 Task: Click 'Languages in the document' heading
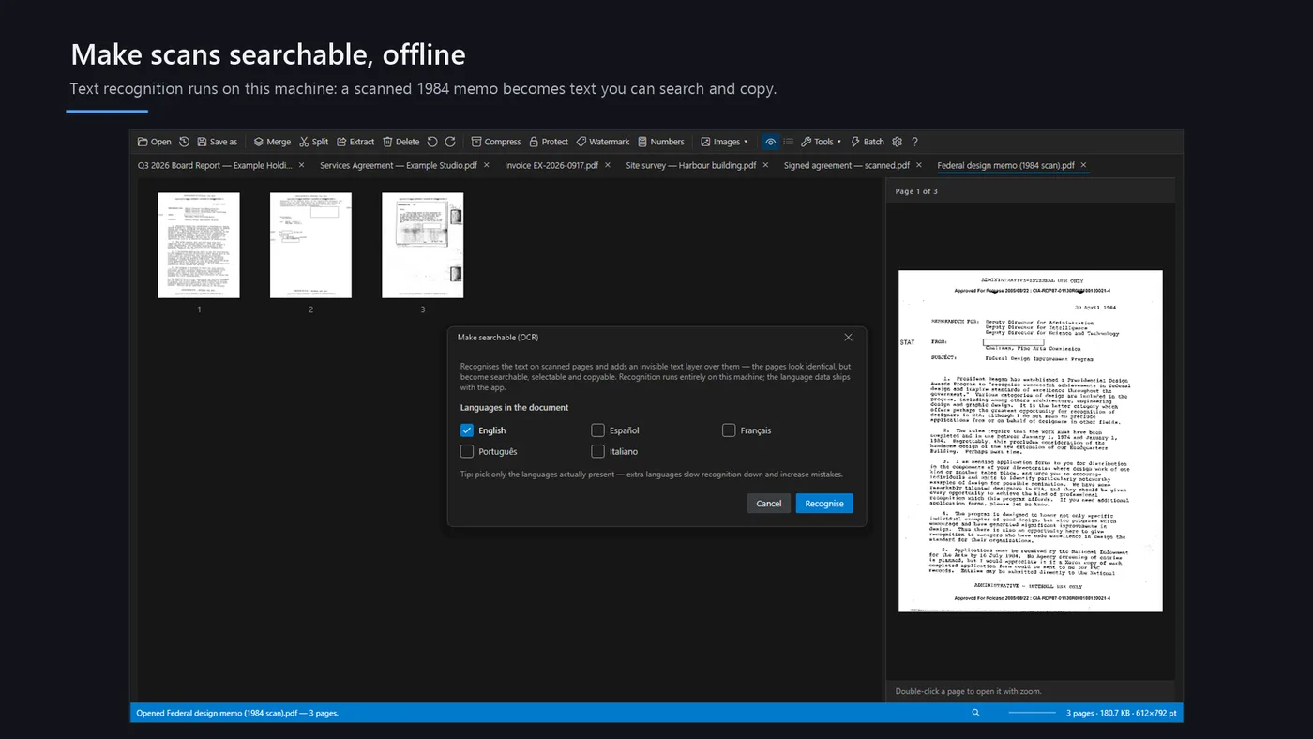click(514, 408)
